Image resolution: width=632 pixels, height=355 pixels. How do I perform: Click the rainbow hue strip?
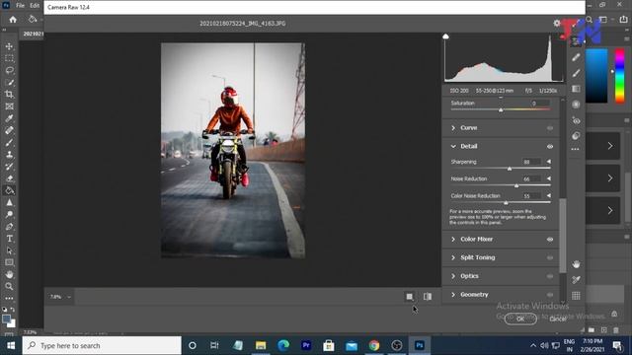click(619, 76)
